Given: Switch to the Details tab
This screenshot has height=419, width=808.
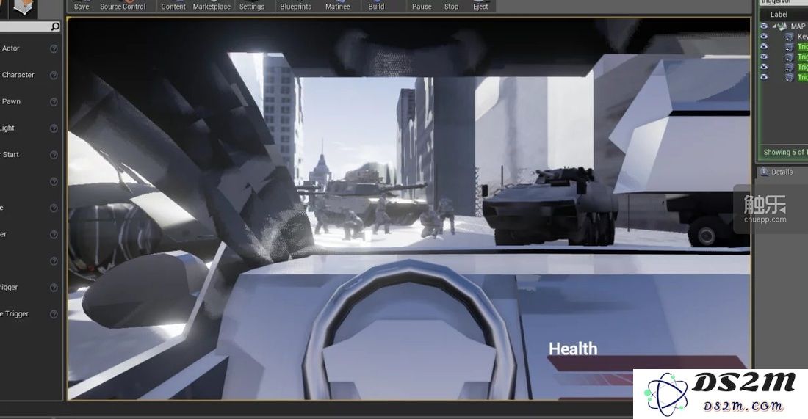Looking at the screenshot, I should click(777, 172).
